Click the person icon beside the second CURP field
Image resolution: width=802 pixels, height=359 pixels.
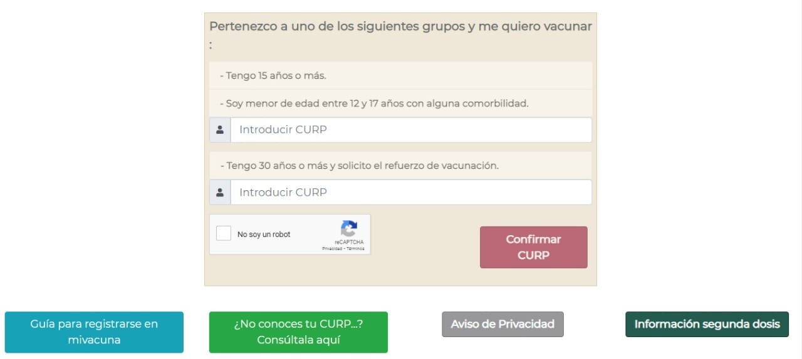[220, 193]
